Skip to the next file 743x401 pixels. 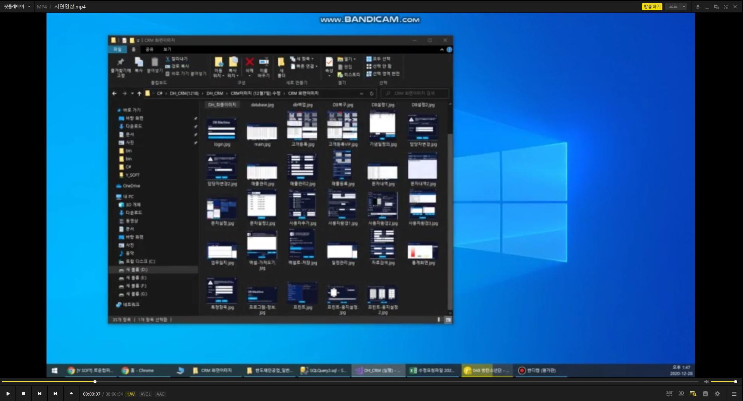click(55, 394)
